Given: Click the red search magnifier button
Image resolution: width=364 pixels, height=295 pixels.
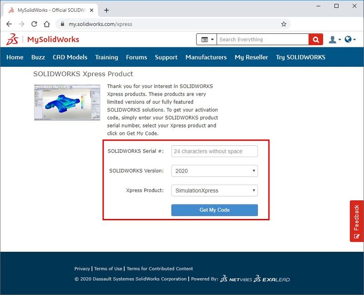Looking at the screenshot, I should pos(315,40).
